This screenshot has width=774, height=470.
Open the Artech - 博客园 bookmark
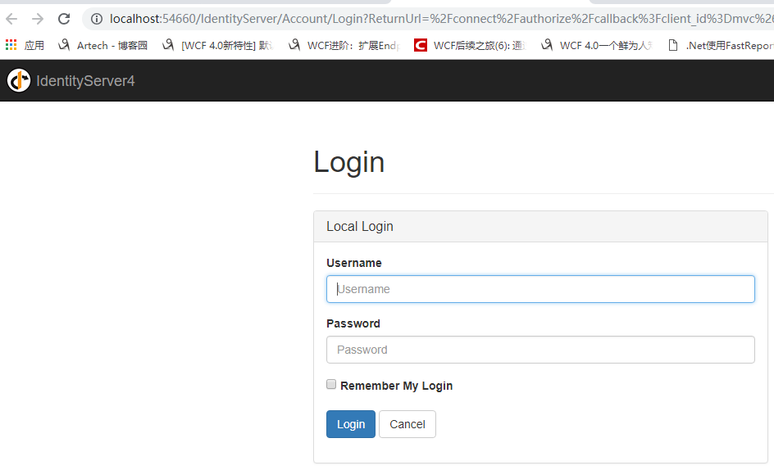pyautogui.click(x=102, y=45)
